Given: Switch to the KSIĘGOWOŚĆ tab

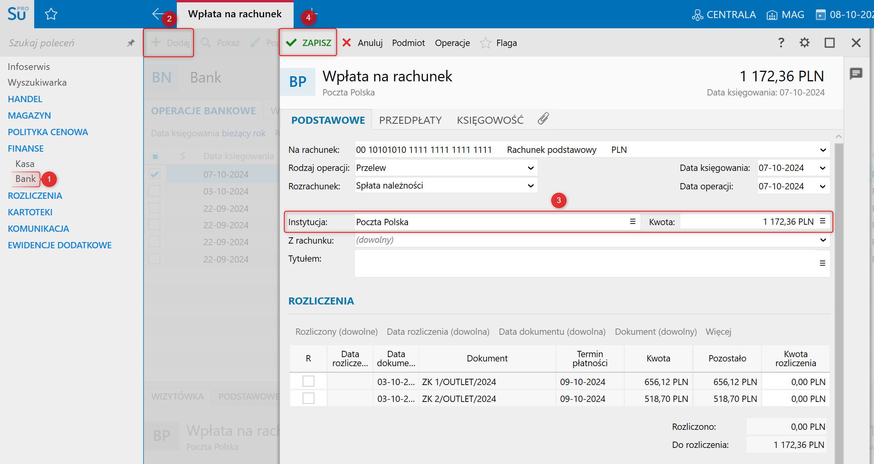Looking at the screenshot, I should coord(490,120).
